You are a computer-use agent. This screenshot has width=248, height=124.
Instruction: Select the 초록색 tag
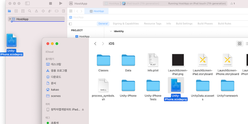[53, 123]
